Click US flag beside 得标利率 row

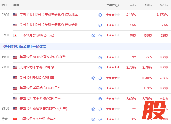click(x=15, y=15)
